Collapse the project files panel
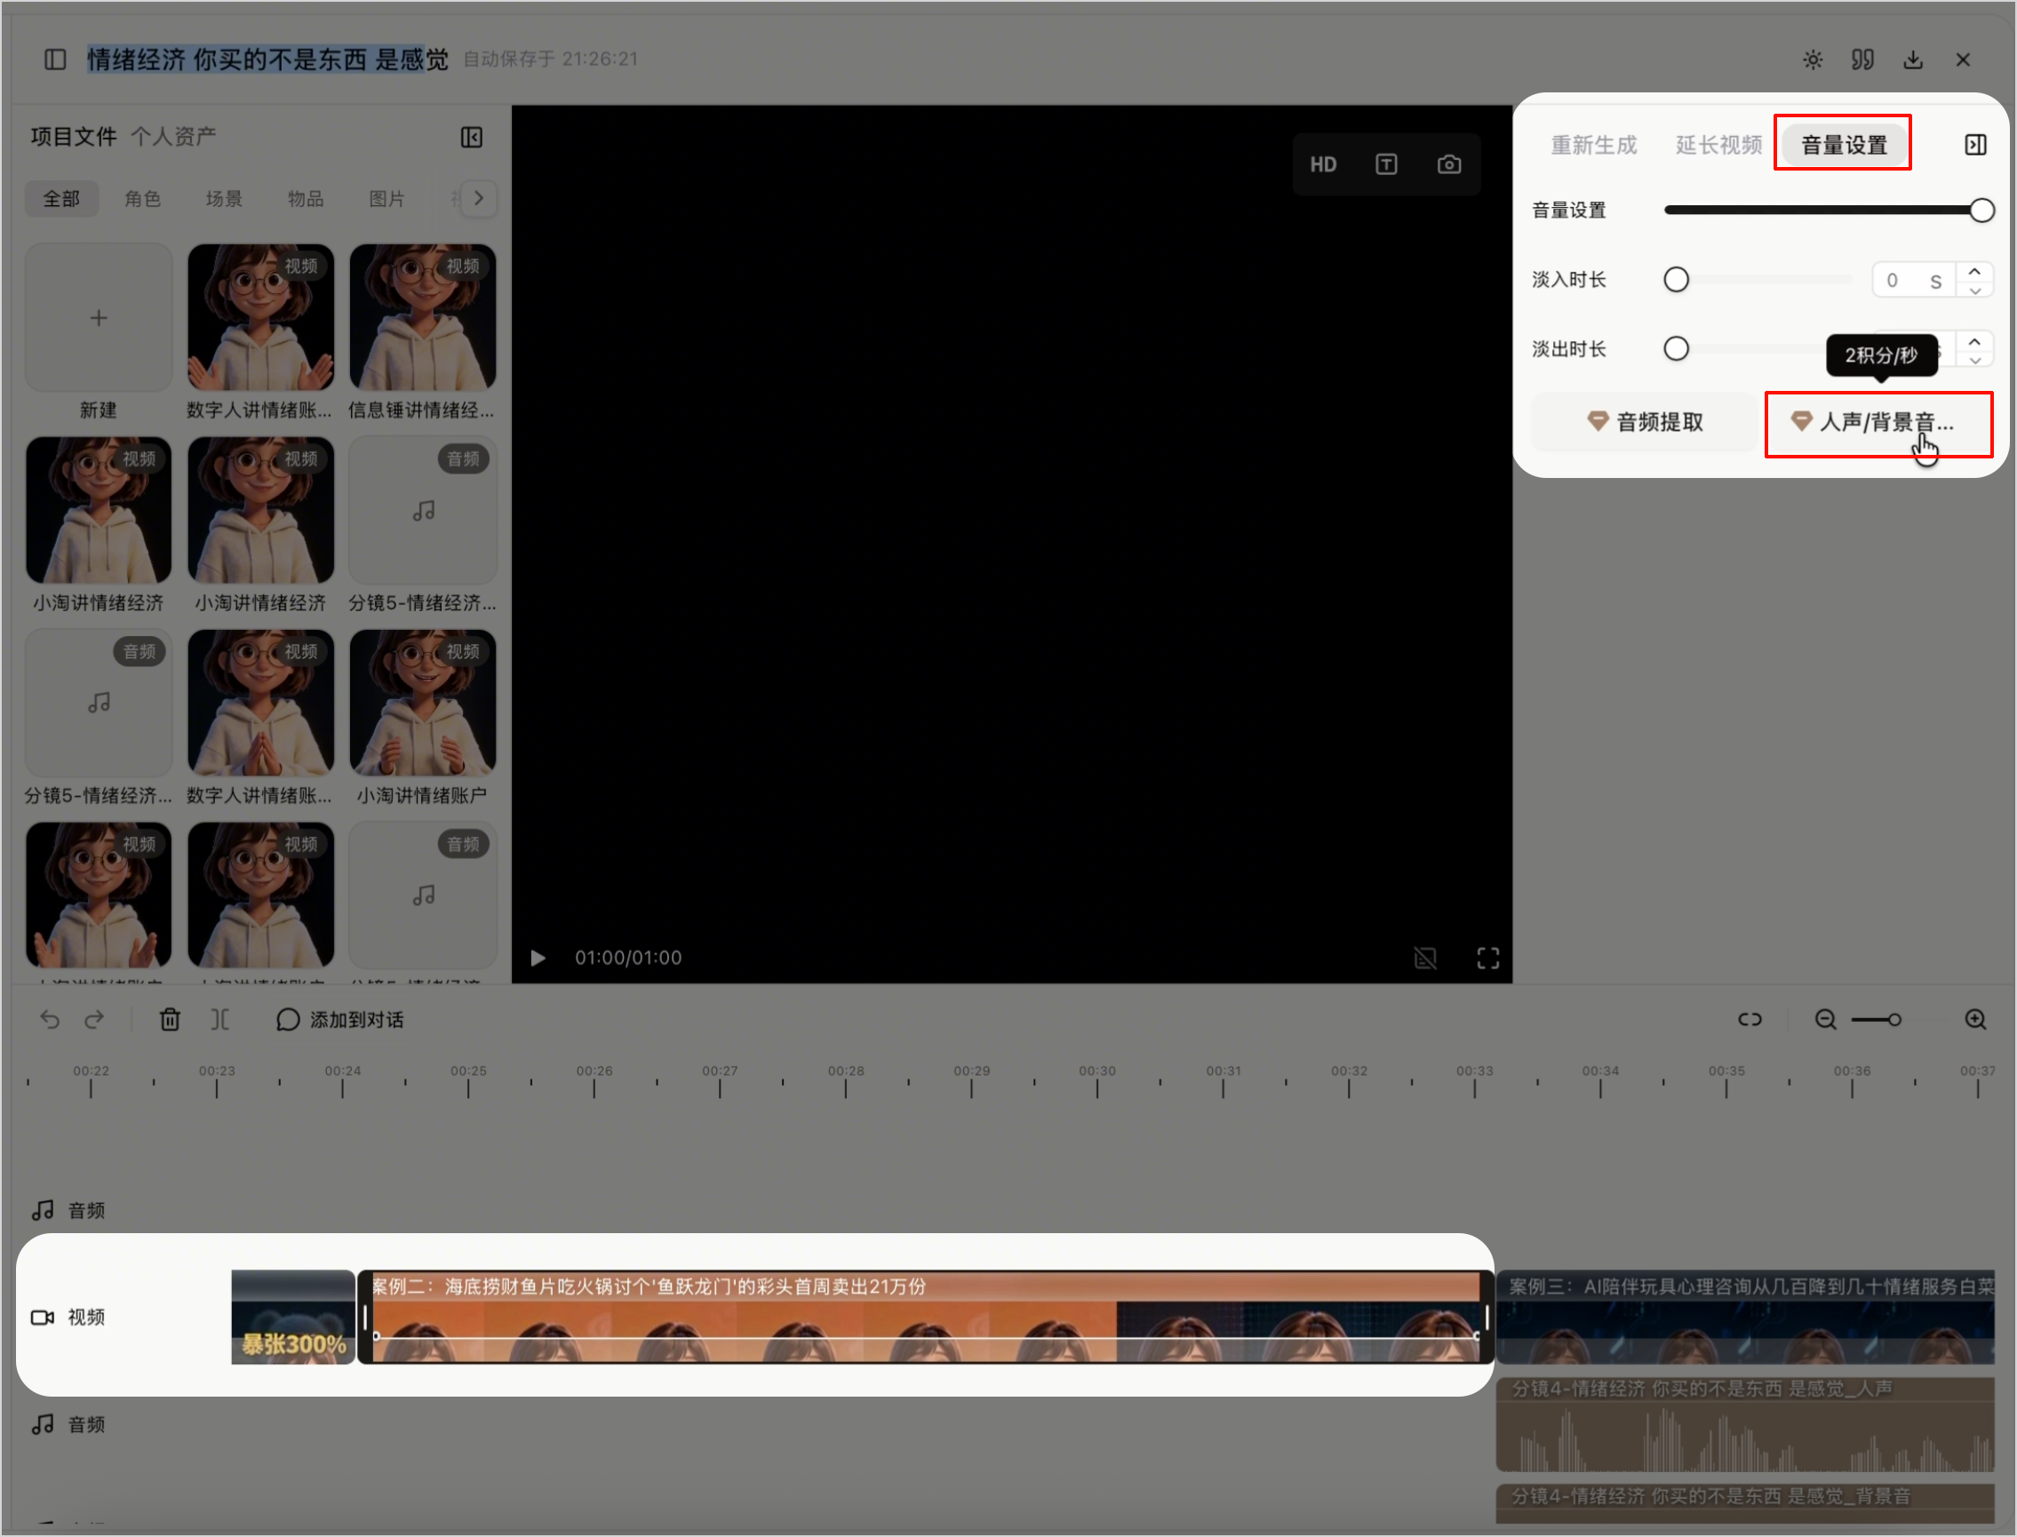Viewport: 2017px width, 1537px height. (471, 137)
